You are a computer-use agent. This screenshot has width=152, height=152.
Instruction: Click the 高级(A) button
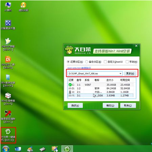tap(75, 105)
